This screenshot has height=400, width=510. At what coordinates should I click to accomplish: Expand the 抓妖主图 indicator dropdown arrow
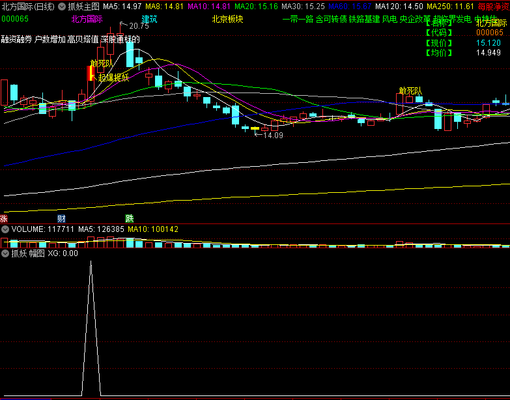pyautogui.click(x=62, y=6)
